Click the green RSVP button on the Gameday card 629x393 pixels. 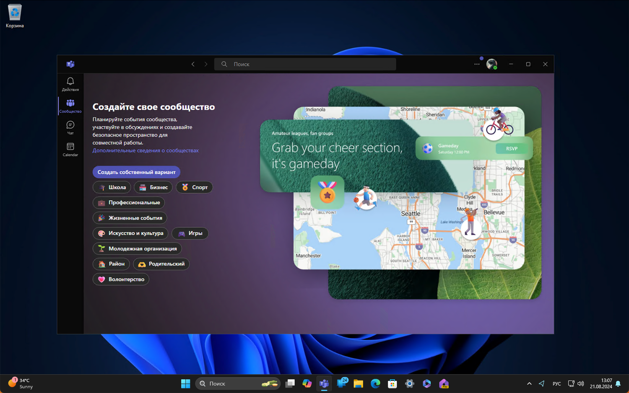512,149
